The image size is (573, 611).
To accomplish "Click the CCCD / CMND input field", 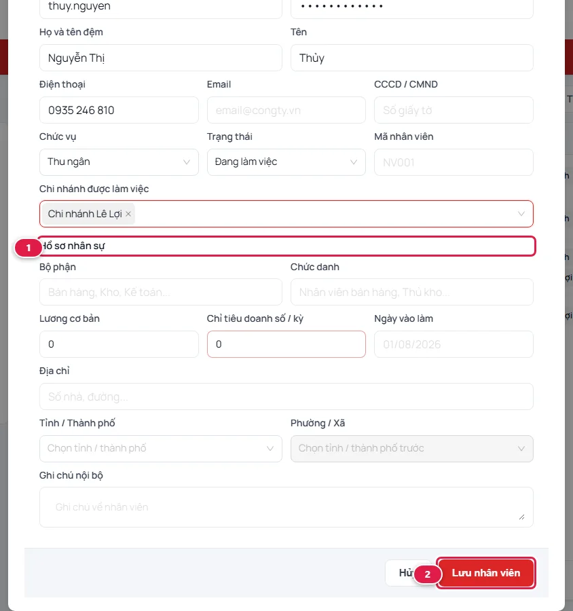I will (x=454, y=110).
